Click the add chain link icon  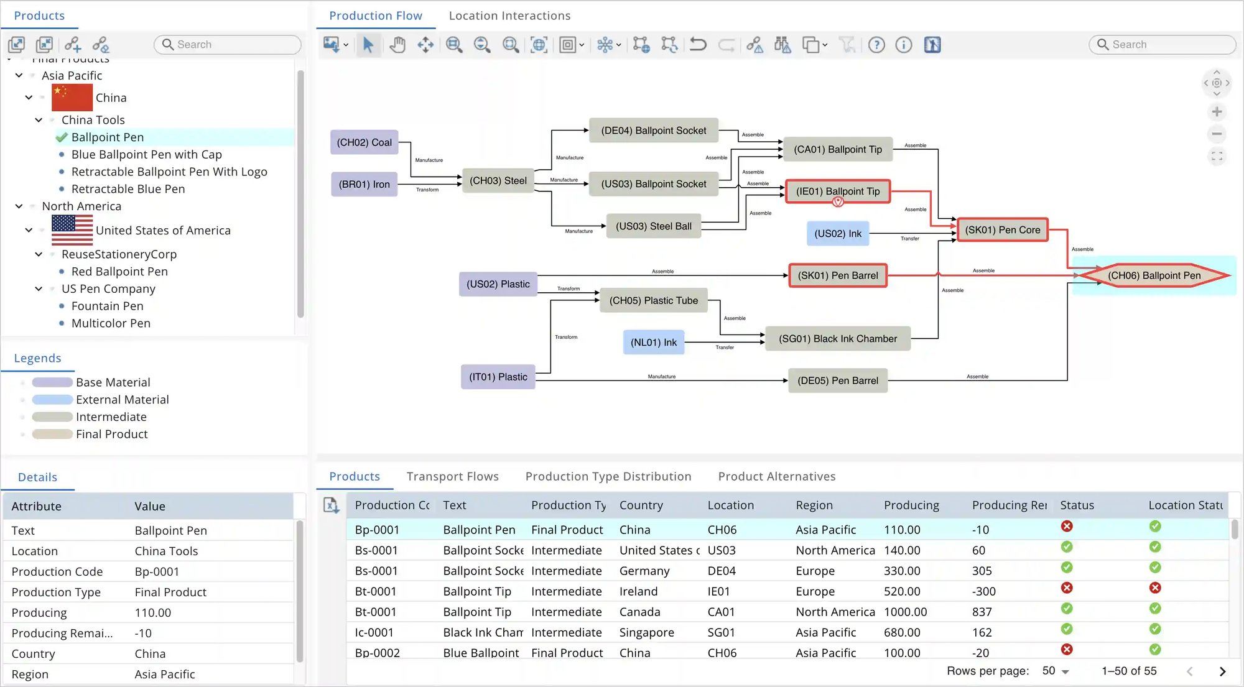click(x=73, y=45)
